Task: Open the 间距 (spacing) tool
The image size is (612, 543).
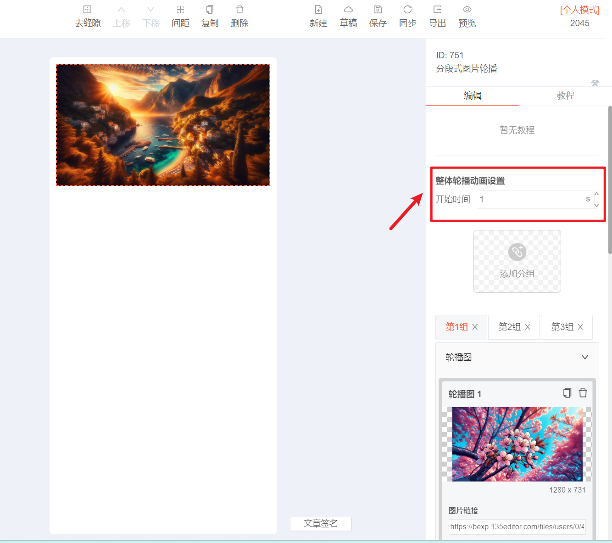Action: tap(180, 10)
